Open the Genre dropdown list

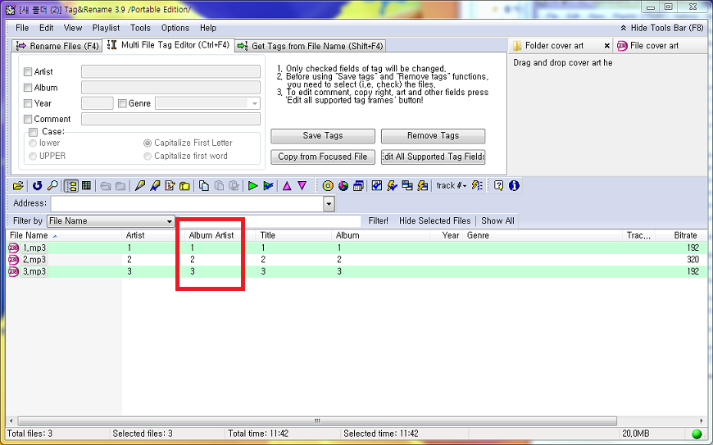pos(255,103)
